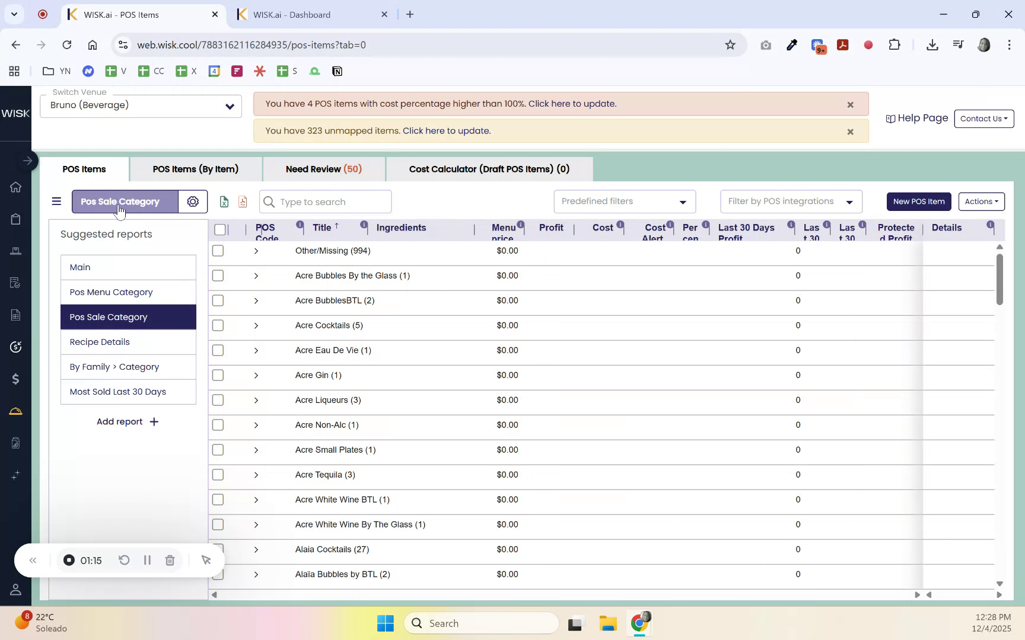1025x640 pixels.
Task: Check the Acre Gin item checkbox
Action: click(x=218, y=375)
